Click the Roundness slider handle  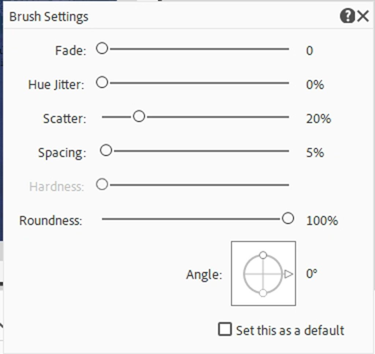click(x=288, y=219)
